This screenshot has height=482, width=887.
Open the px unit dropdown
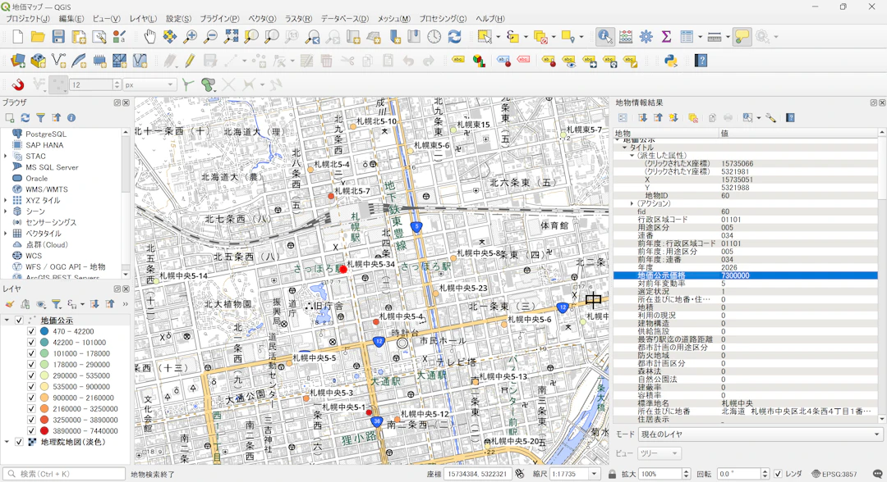click(x=149, y=84)
